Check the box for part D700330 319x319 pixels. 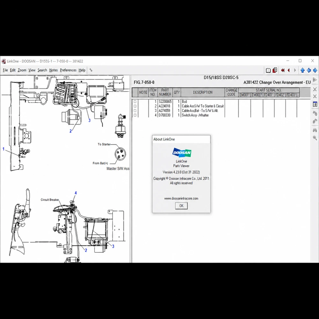[135, 115]
